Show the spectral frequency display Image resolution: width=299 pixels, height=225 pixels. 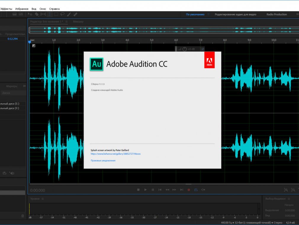(15, 14)
